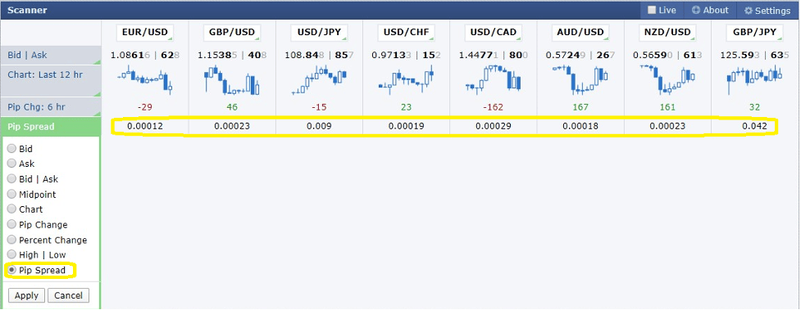801x310 pixels.
Task: Click the Pip Spread row header
Action: [50, 127]
